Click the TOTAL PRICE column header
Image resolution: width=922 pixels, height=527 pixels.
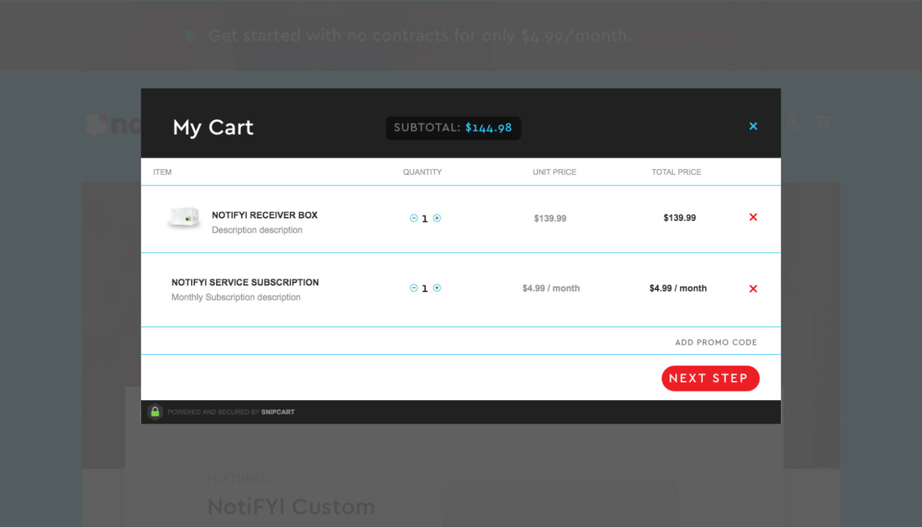click(676, 172)
